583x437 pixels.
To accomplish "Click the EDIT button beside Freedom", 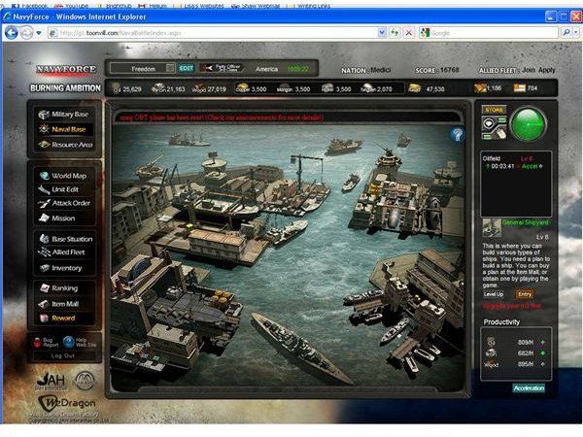I will pyautogui.click(x=186, y=68).
